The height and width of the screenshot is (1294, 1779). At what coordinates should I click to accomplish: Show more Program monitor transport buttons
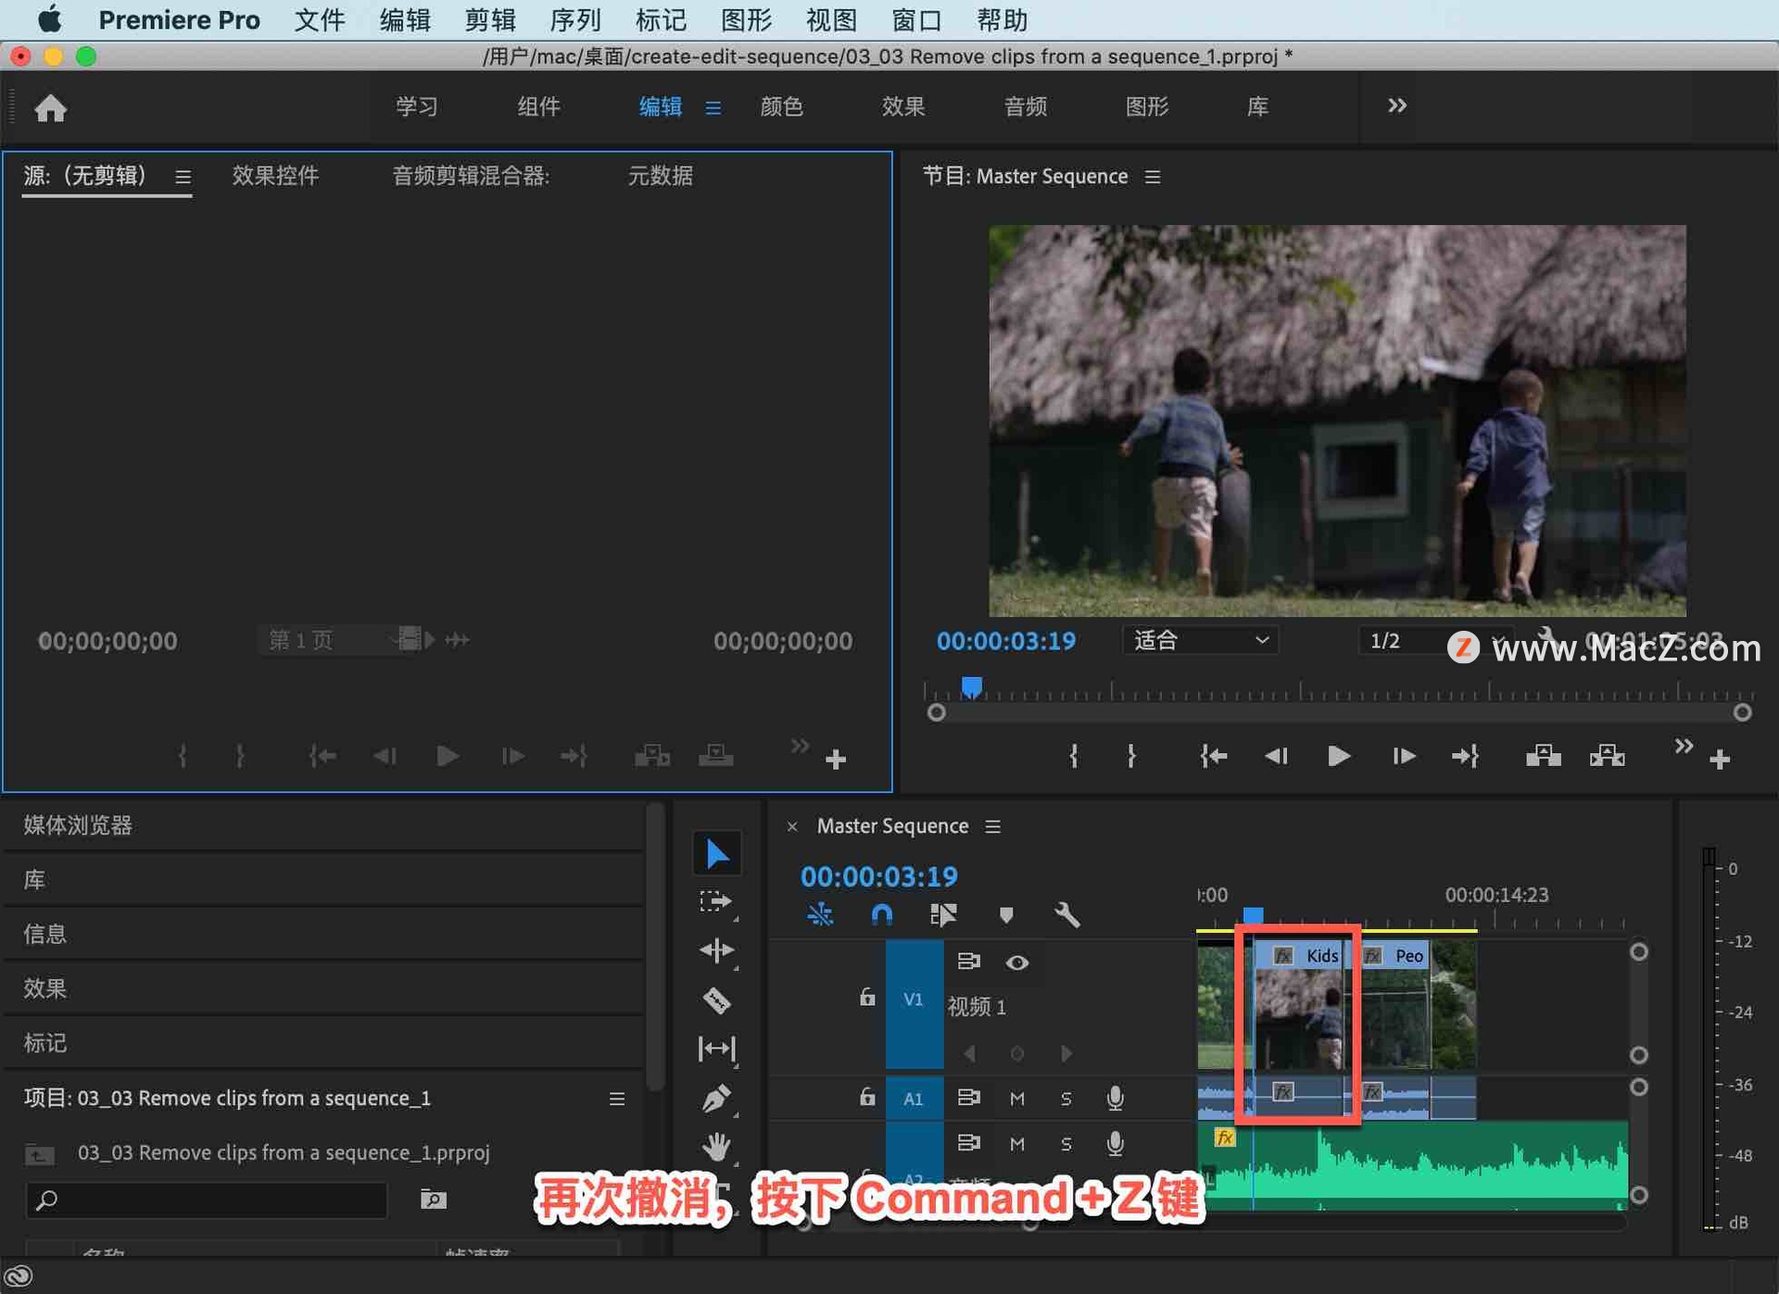(x=1684, y=746)
